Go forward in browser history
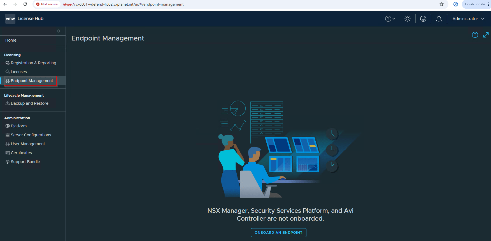 pyautogui.click(x=15, y=4)
